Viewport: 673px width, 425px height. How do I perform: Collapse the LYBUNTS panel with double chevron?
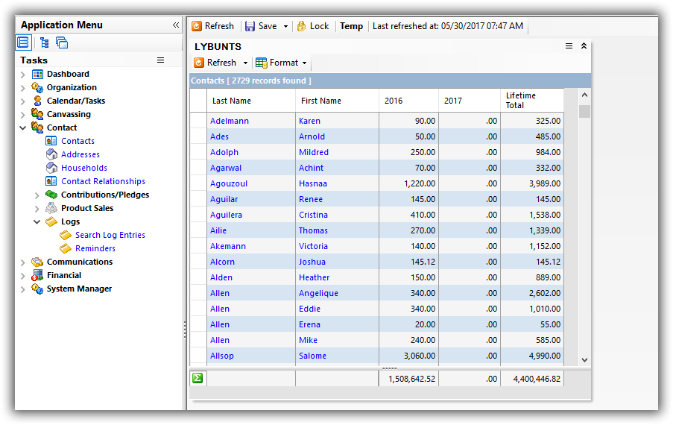coord(584,46)
